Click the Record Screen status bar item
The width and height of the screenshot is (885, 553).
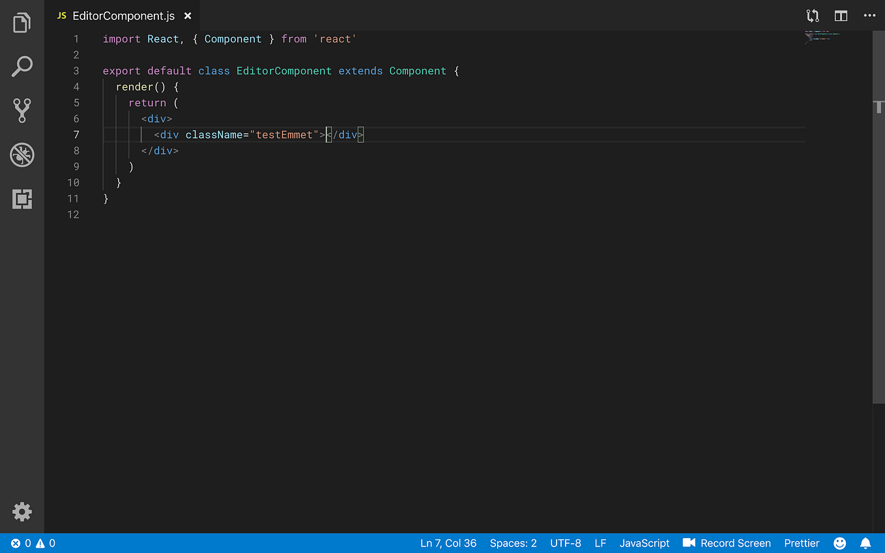[x=727, y=543]
